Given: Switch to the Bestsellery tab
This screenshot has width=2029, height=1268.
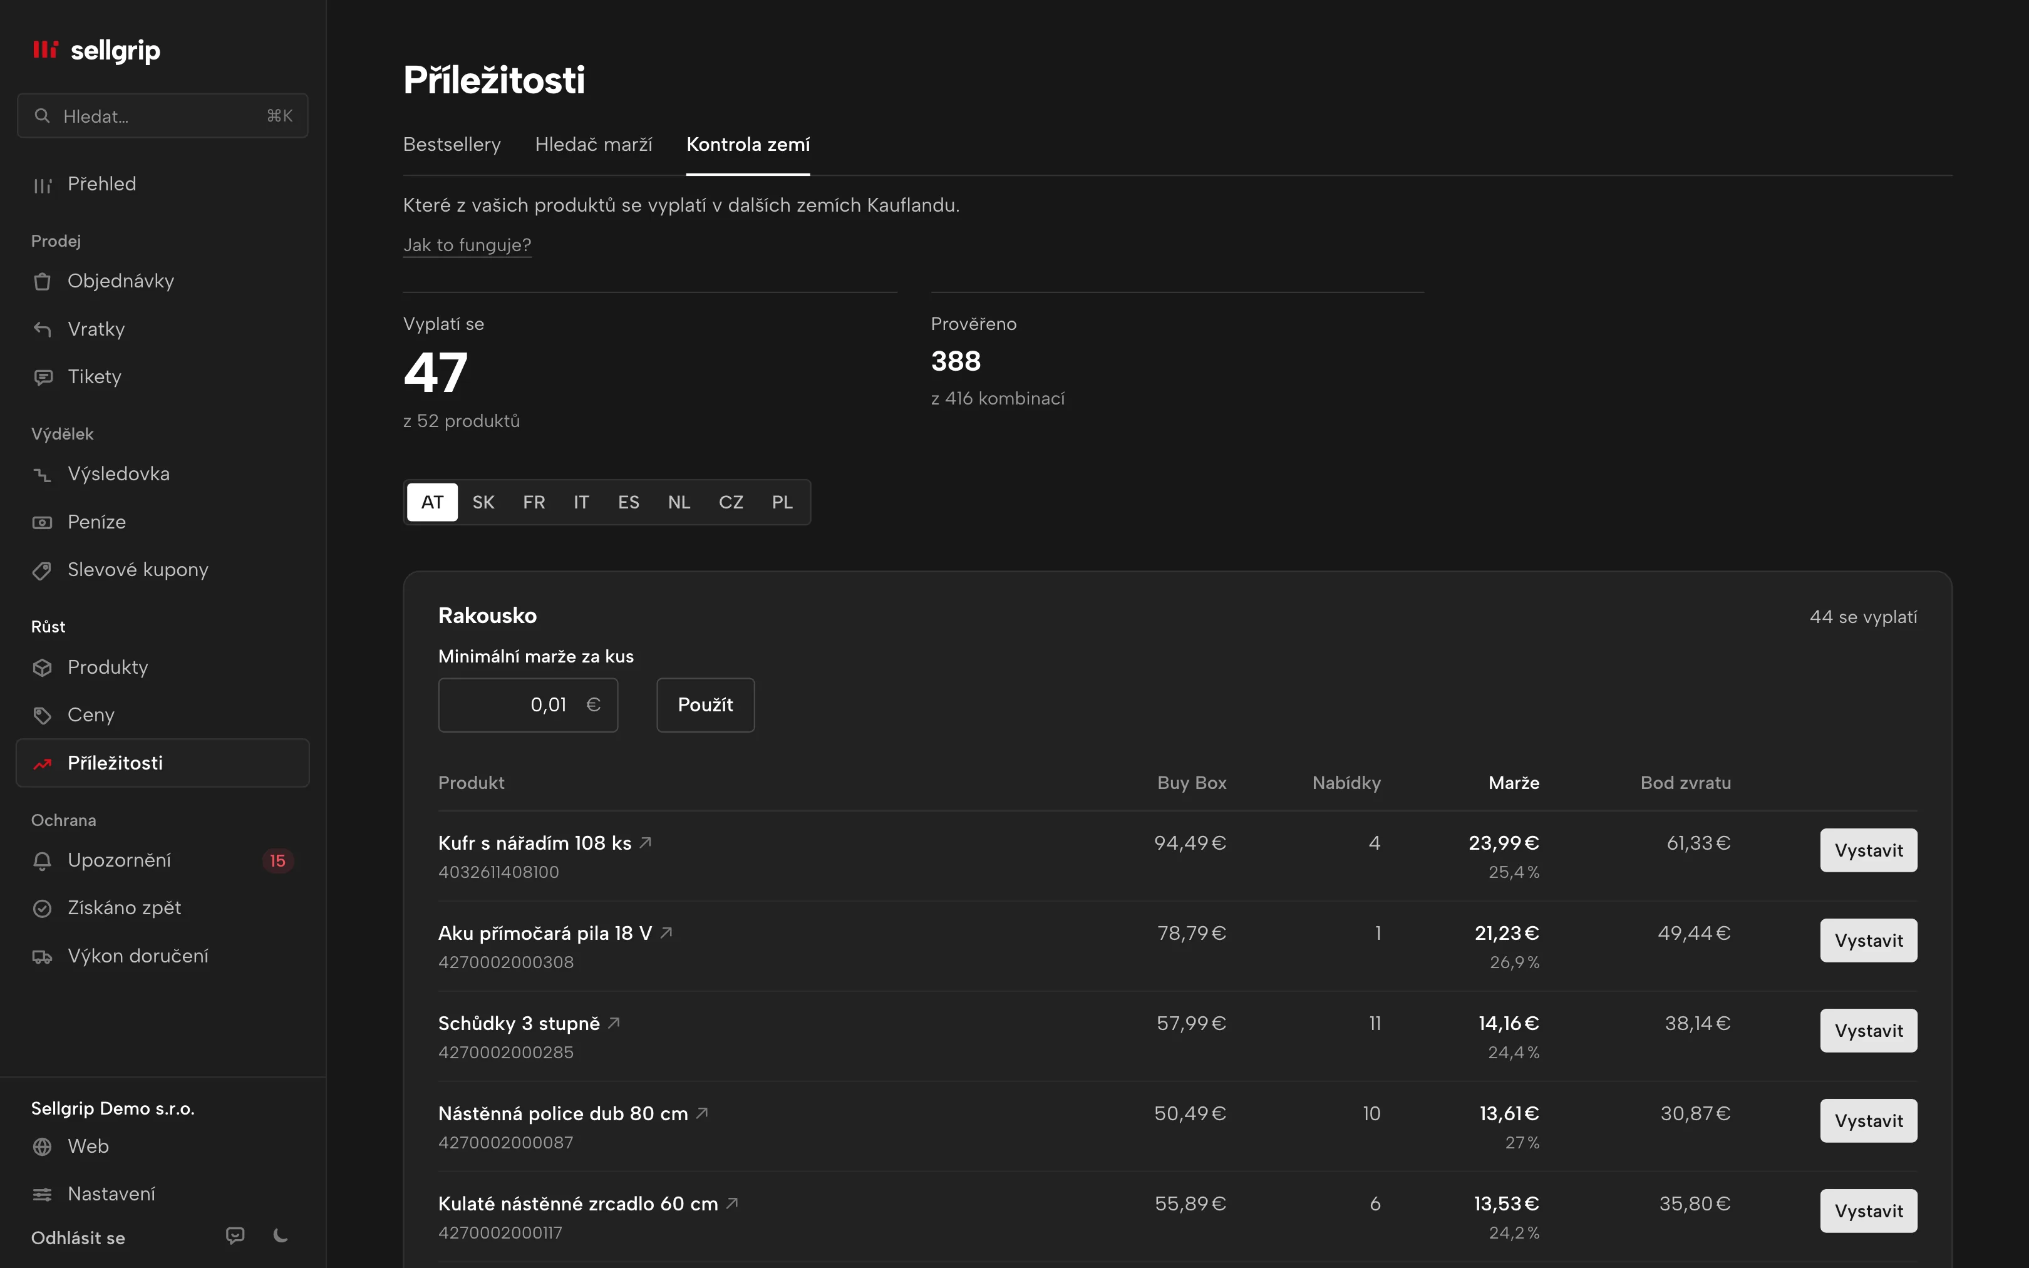Looking at the screenshot, I should (x=452, y=144).
